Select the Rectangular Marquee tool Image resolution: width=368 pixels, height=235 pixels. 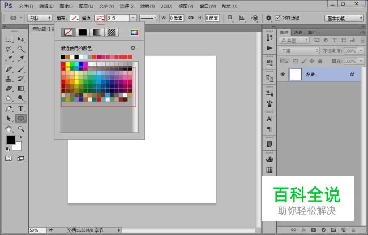[x=8, y=40]
